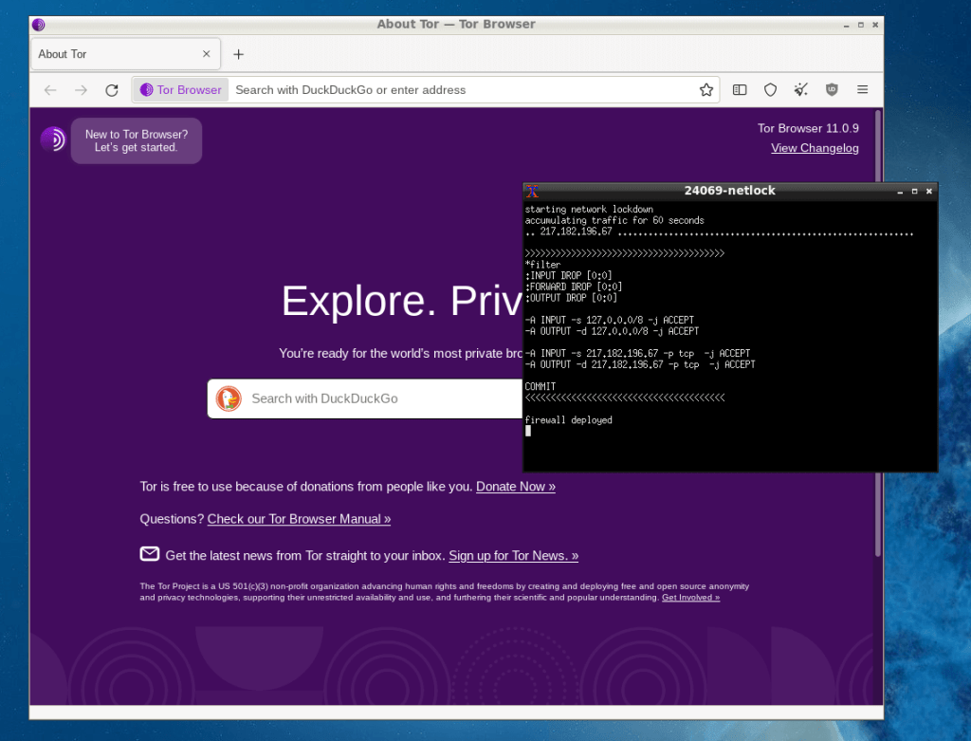971x741 pixels.
Task: Click the back navigation arrow
Action: (x=50, y=90)
